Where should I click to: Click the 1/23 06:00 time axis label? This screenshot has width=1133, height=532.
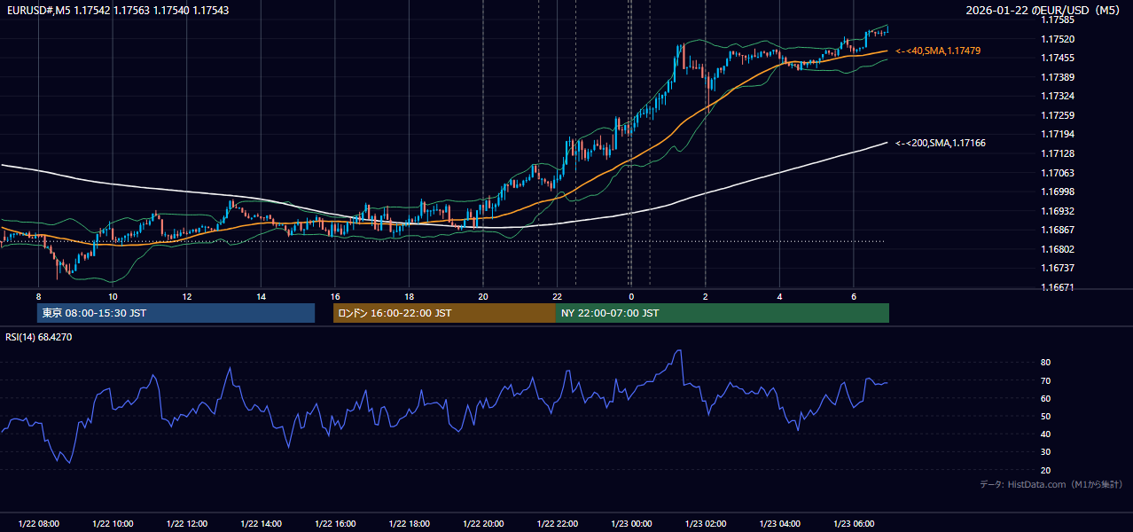tap(854, 523)
